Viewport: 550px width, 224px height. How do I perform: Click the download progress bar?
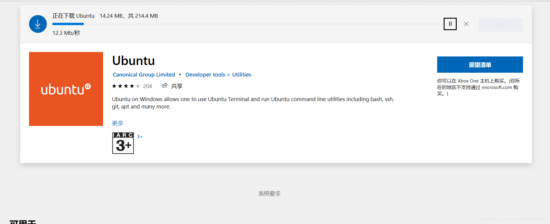click(x=247, y=24)
